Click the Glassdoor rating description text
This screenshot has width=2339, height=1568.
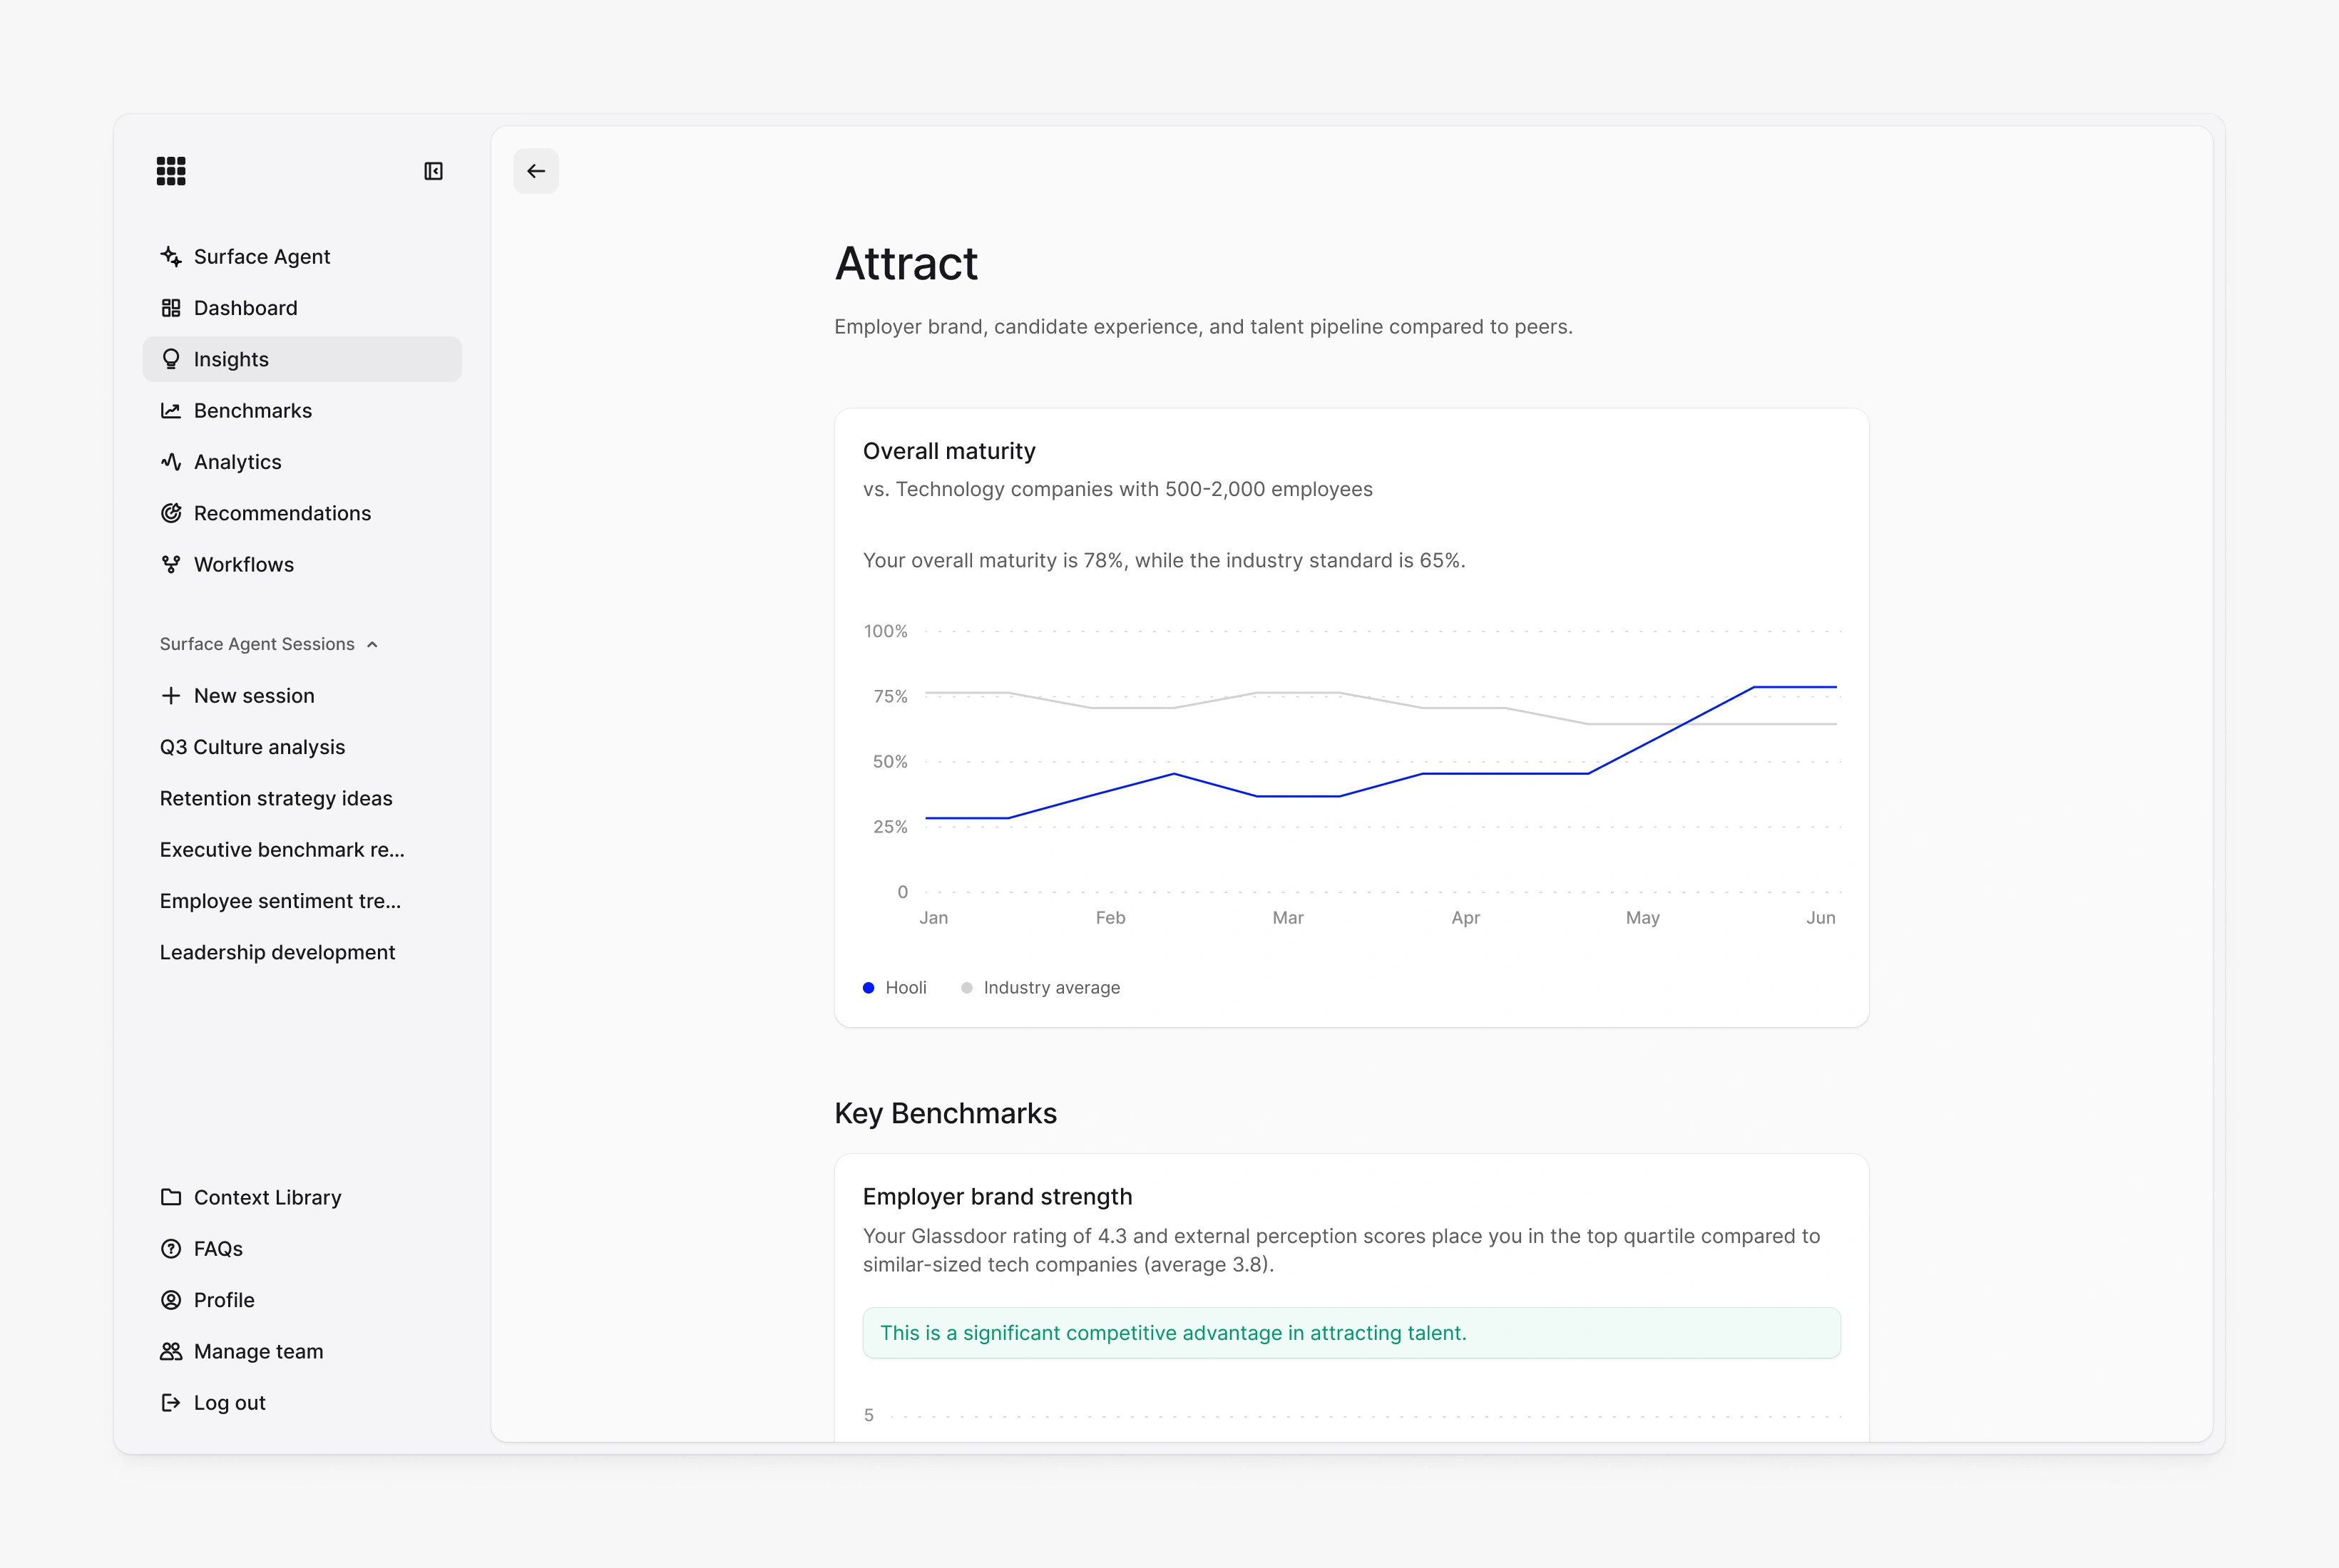[x=1341, y=1251]
